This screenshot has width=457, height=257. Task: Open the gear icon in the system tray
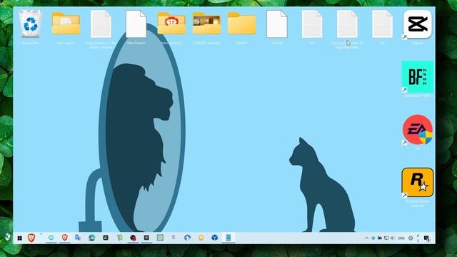point(411,238)
